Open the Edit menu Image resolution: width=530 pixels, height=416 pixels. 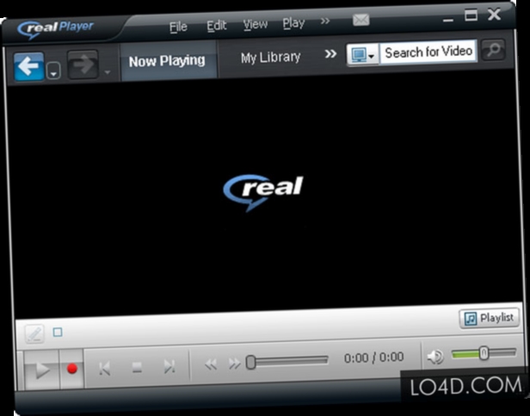click(x=216, y=25)
